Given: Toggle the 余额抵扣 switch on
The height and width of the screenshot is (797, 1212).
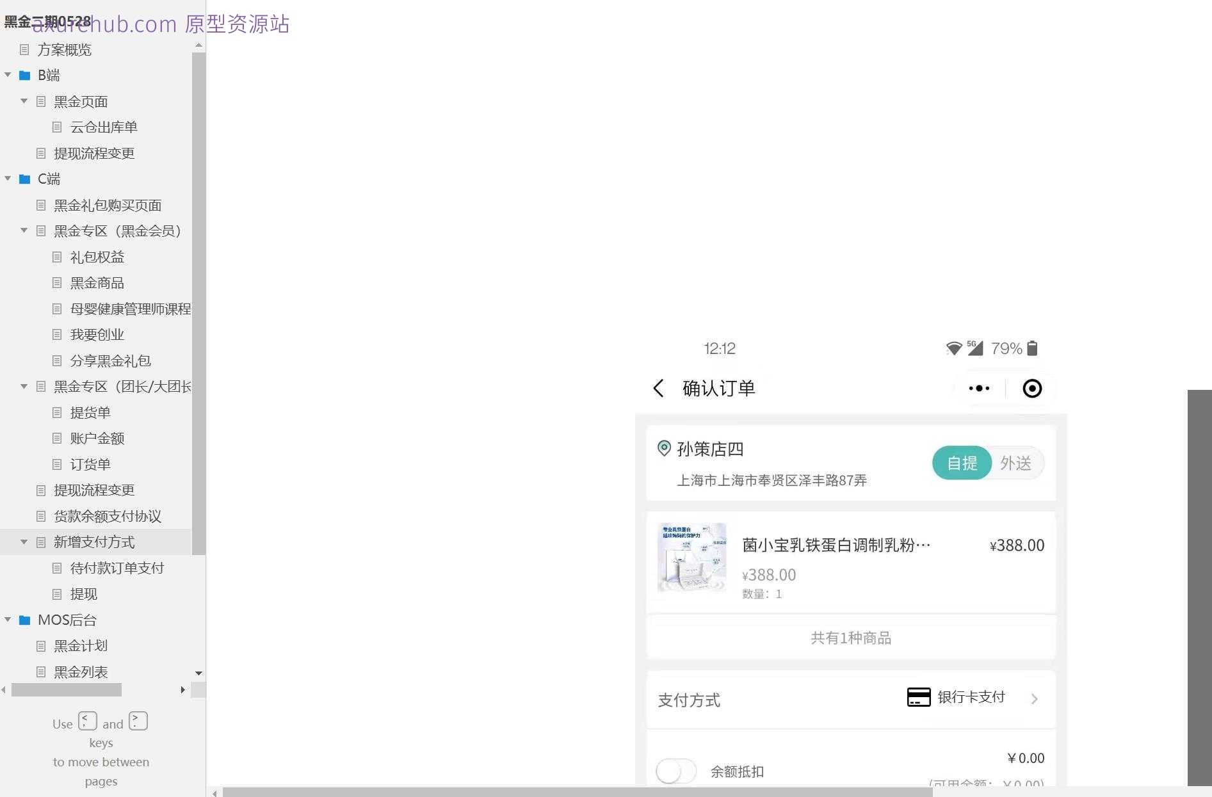Looking at the screenshot, I should [x=675, y=771].
